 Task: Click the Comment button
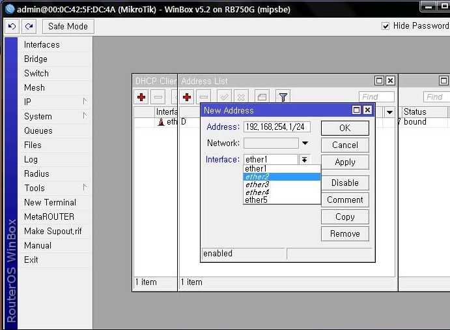[x=345, y=200]
